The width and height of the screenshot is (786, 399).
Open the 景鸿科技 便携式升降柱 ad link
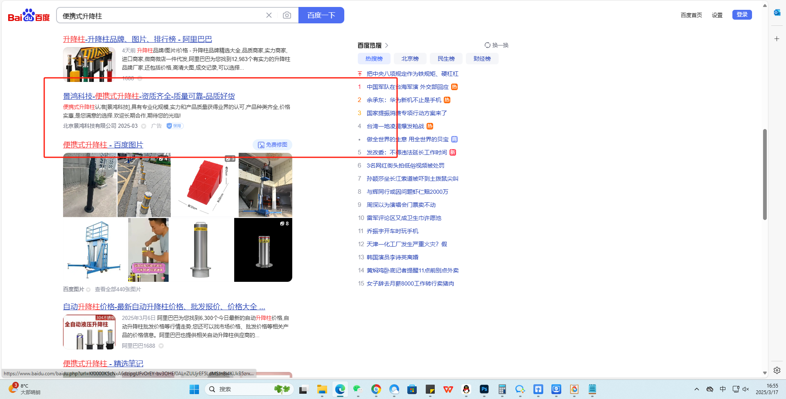click(149, 96)
